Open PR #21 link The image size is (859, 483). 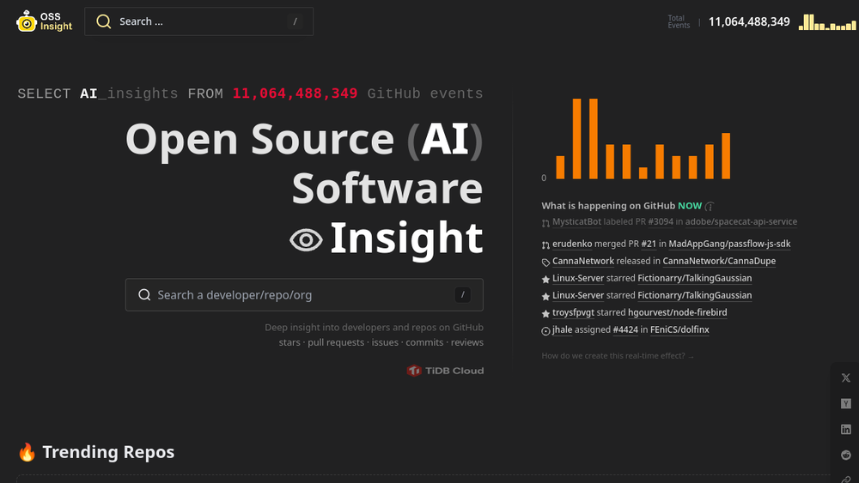648,244
